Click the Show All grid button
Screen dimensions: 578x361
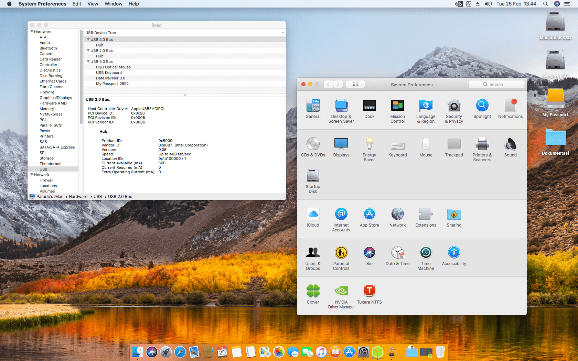[355, 84]
